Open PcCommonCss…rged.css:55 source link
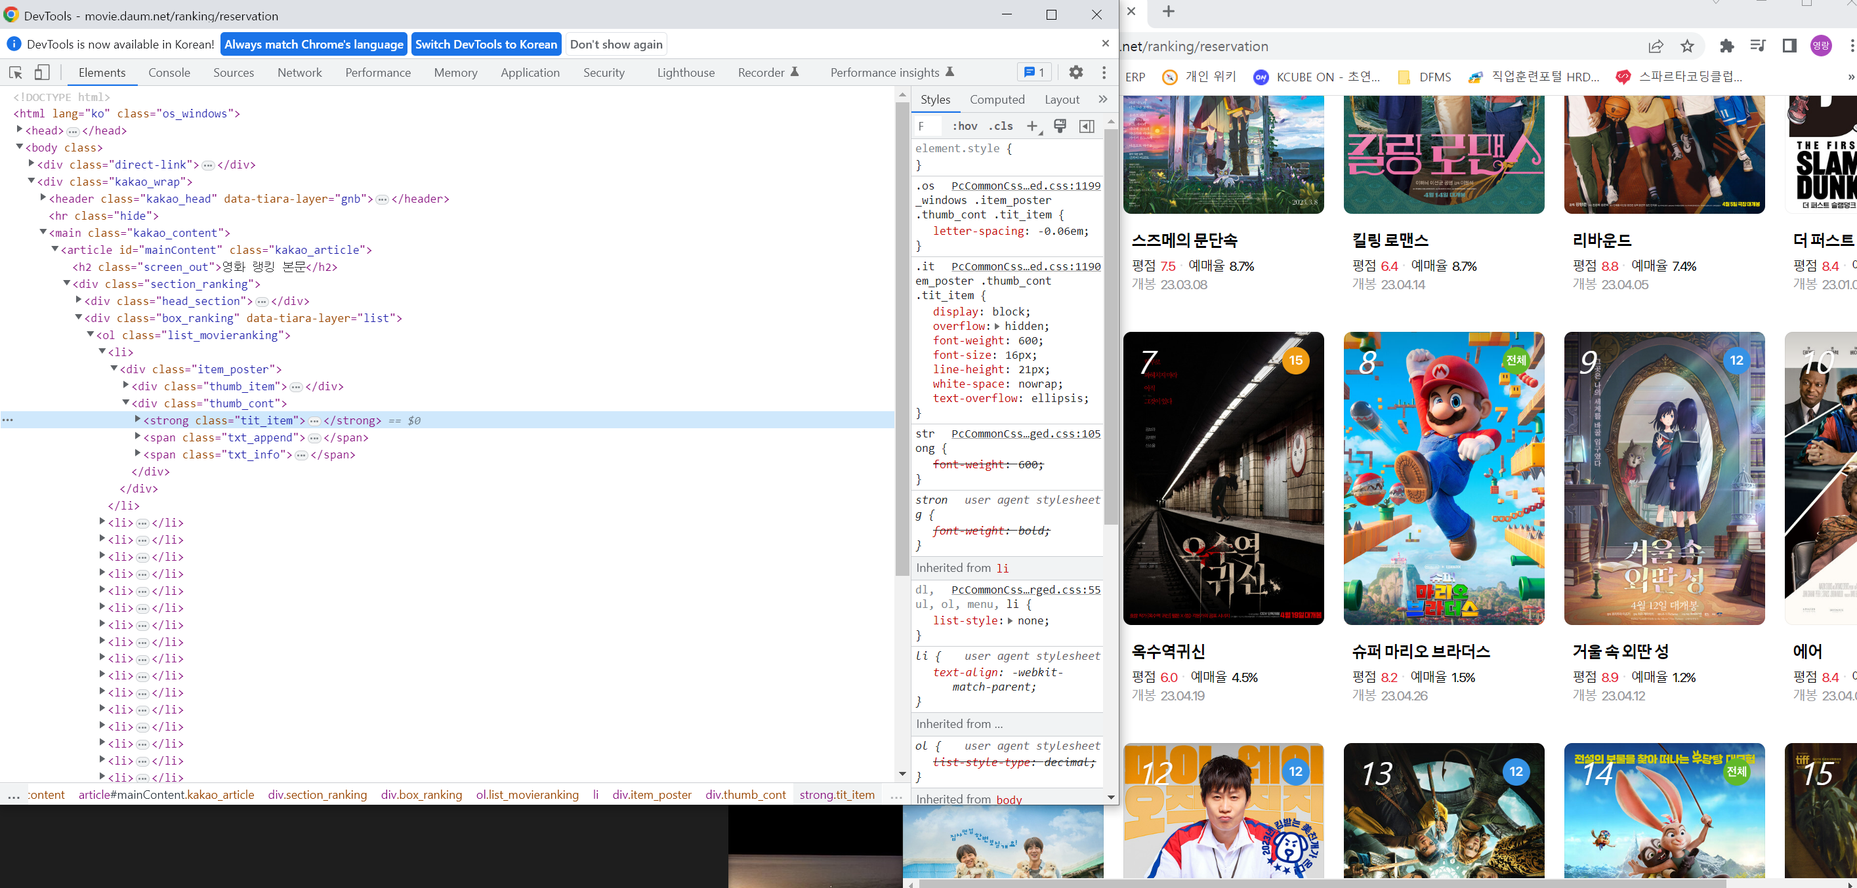 (1026, 590)
